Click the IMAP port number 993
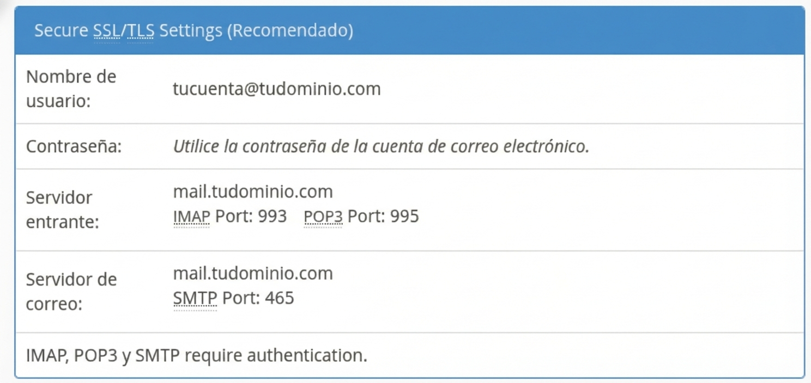The width and height of the screenshot is (811, 383). pyautogui.click(x=272, y=217)
